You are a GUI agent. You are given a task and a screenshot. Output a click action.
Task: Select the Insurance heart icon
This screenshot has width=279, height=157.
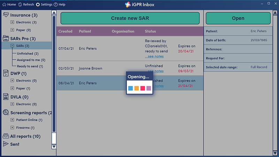coord(6,15)
